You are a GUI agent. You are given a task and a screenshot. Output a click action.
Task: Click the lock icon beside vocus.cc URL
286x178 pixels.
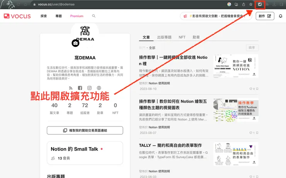34,4
